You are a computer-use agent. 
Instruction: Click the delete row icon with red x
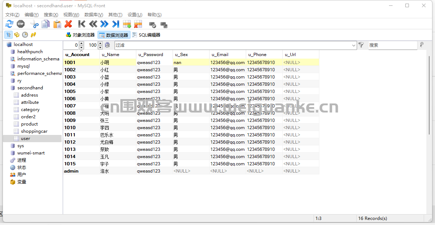pyautogui.click(x=138, y=24)
